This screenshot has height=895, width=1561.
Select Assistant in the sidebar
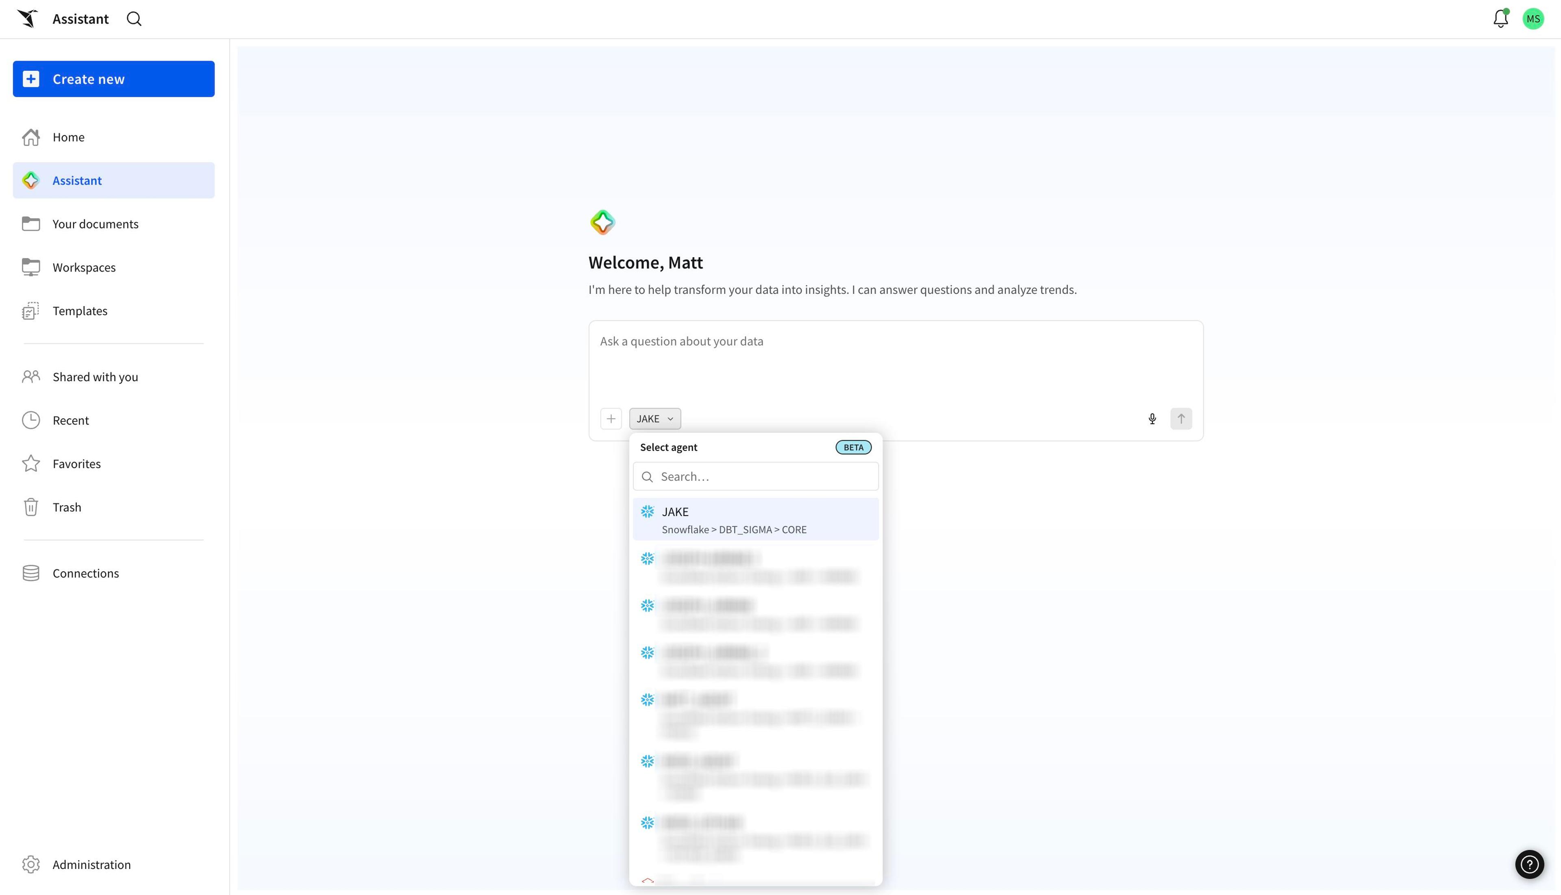point(114,180)
